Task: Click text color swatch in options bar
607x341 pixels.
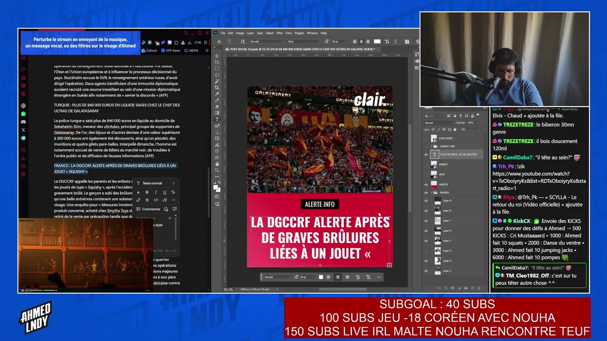Action: click(377, 42)
